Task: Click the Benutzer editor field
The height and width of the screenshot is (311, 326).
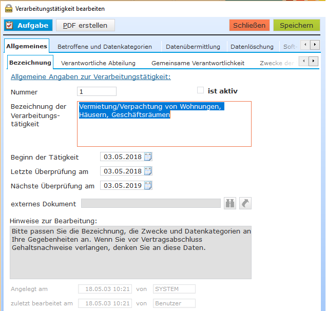Action: (174, 303)
